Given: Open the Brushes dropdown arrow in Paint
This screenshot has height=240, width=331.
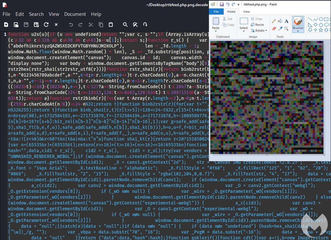Looking at the screenshot, I should (x=298, y=31).
